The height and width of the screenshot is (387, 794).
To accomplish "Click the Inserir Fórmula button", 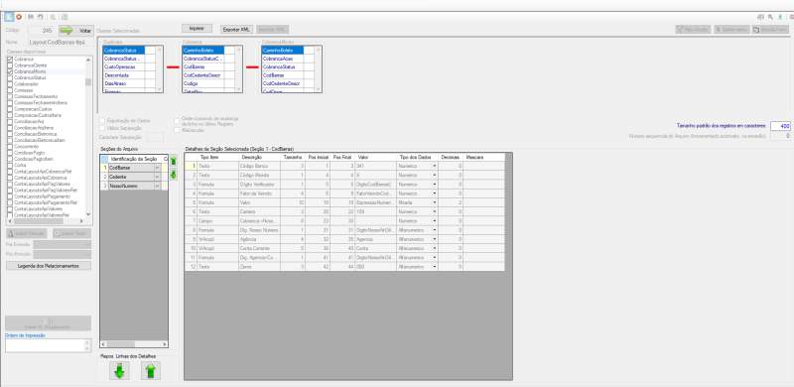I will pos(27,233).
